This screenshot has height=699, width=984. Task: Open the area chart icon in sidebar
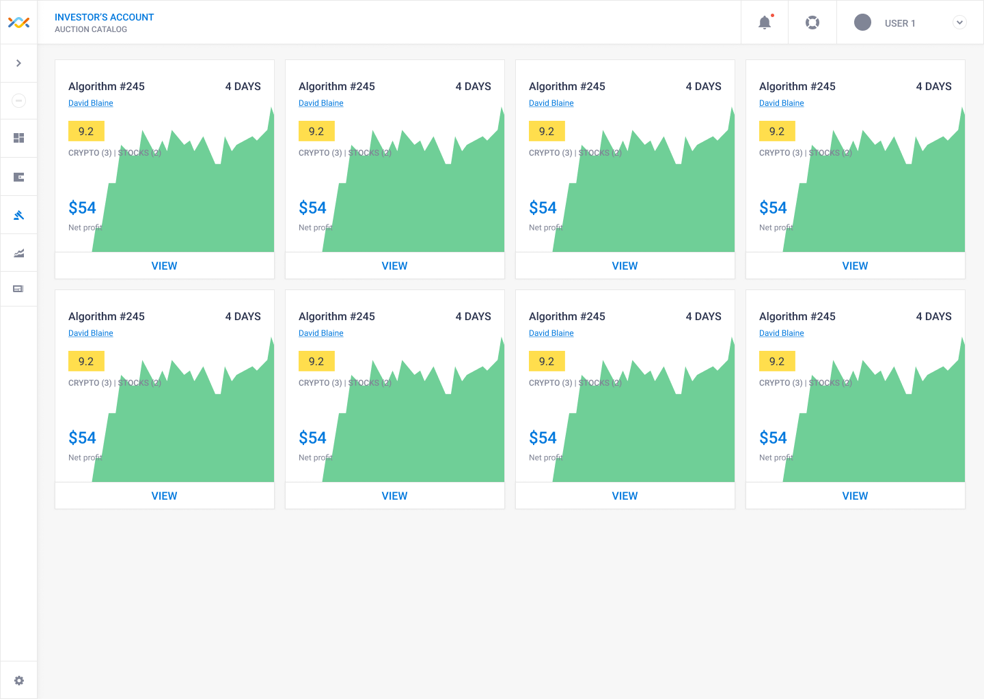click(18, 253)
